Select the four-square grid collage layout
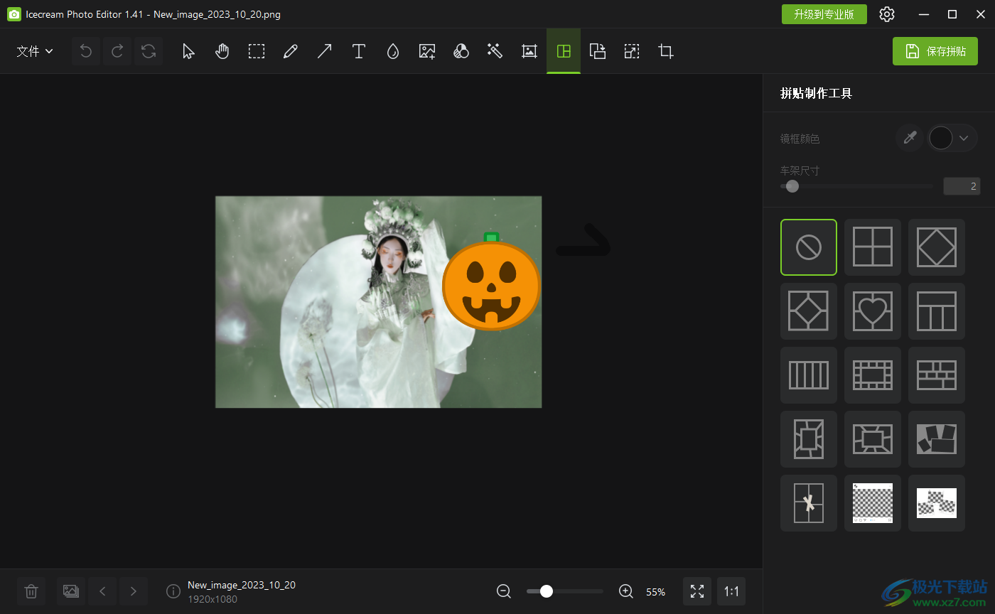The height and width of the screenshot is (614, 995). 873,247
